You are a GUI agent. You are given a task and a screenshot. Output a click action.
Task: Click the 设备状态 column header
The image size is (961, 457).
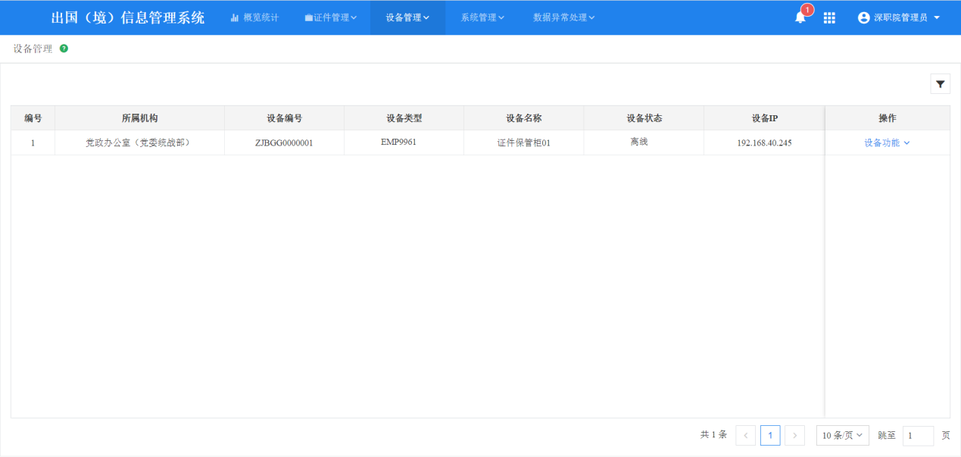coord(644,118)
